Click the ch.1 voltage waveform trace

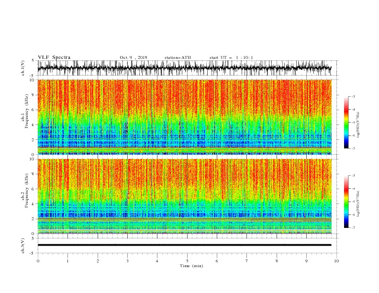point(184,68)
